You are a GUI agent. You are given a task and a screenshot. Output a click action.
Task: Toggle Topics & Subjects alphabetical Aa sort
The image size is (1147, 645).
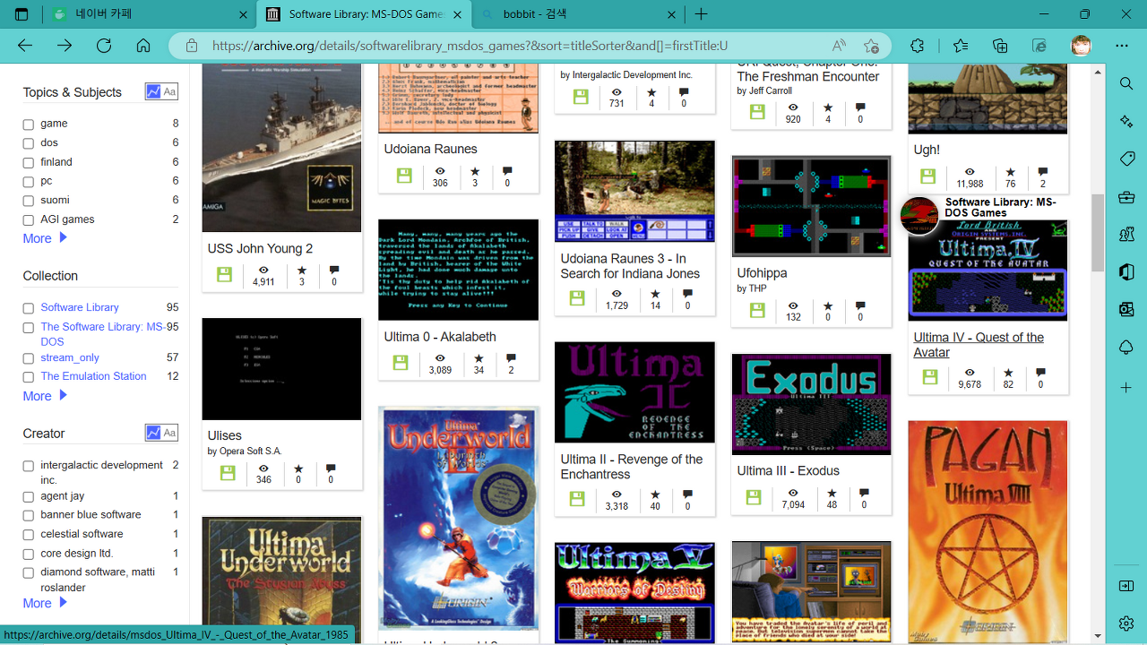tap(170, 91)
